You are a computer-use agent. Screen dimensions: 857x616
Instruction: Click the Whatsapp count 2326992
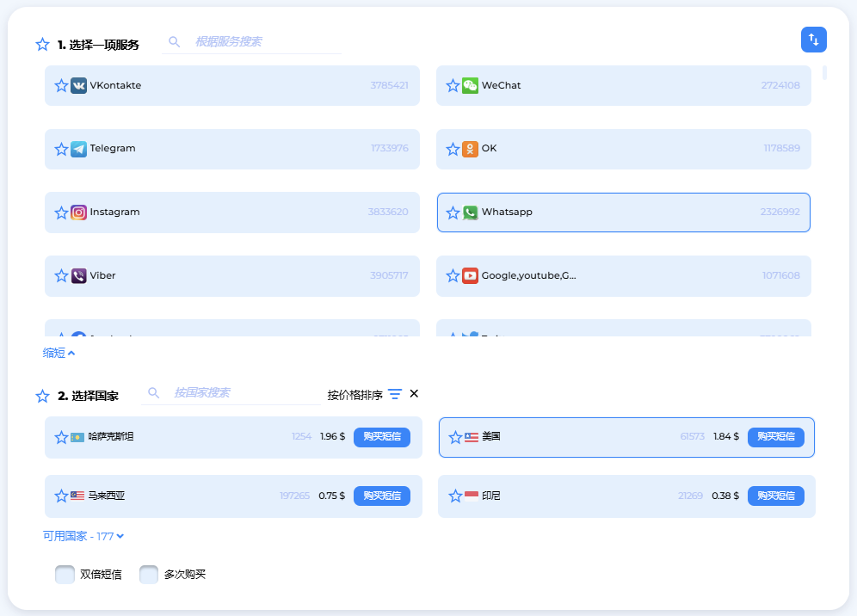point(780,213)
